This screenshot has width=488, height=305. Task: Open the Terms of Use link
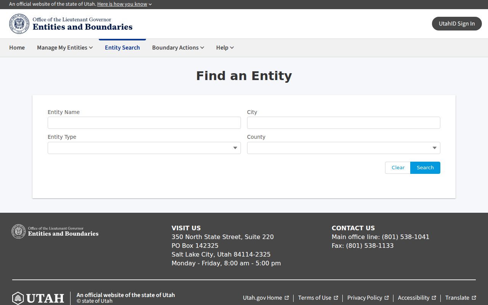click(x=318, y=298)
